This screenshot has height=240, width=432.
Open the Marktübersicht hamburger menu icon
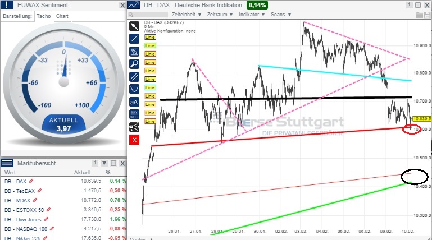7,163
